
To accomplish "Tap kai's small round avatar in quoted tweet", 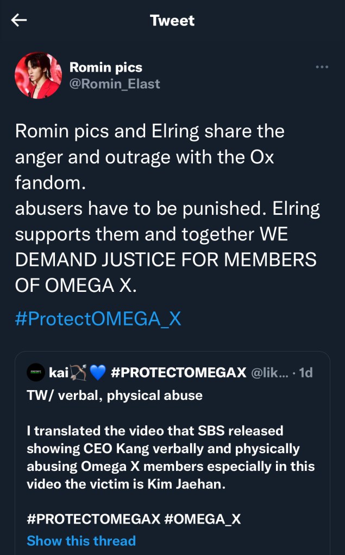I will click(x=35, y=372).
